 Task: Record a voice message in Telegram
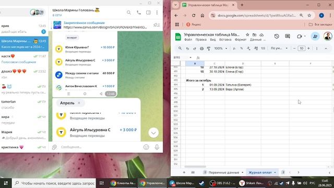tap(157, 147)
